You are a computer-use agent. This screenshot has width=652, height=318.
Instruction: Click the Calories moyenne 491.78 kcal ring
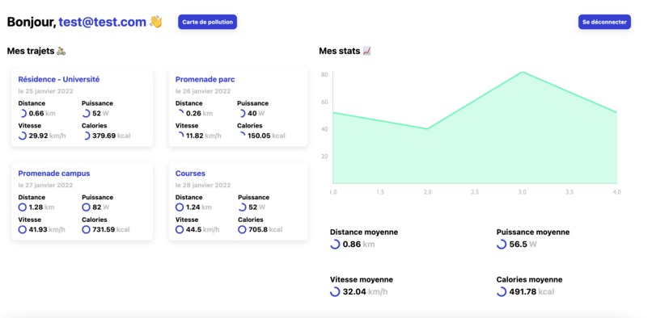(x=502, y=291)
